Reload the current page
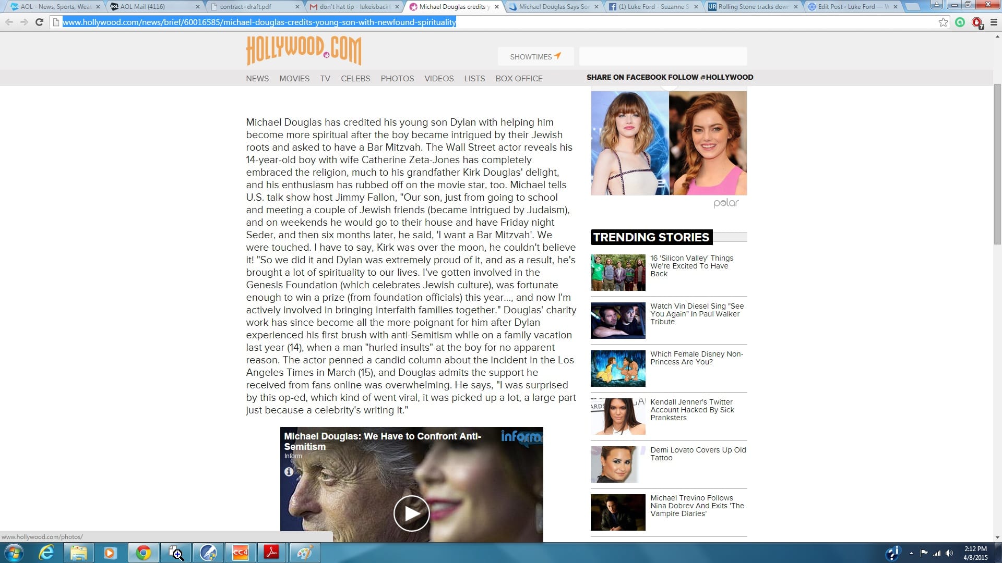This screenshot has width=1002, height=563. [39, 22]
